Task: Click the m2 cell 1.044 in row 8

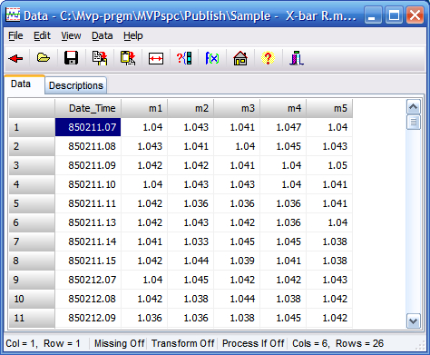Action: click(x=191, y=261)
